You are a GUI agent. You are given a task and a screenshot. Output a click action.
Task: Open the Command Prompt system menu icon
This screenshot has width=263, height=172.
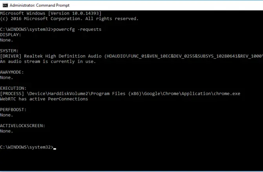(5, 6)
